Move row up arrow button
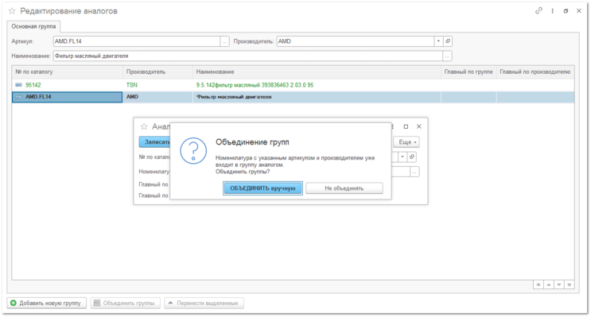 pyautogui.click(x=549, y=284)
